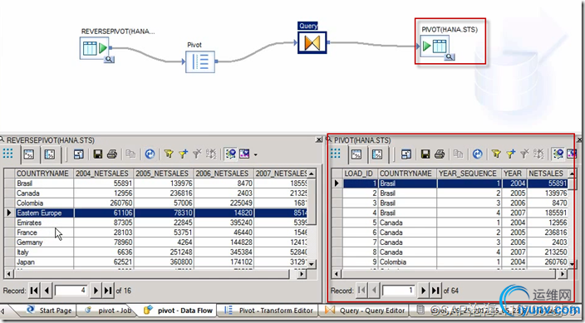Screen dimensions: 585x323
Task: Open the Data view tab in REVERSEPIVOT pane
Action: (x=29, y=154)
